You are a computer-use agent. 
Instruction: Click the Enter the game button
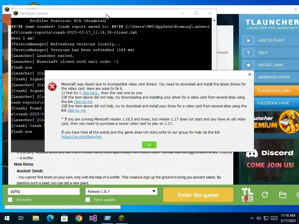click(198, 195)
